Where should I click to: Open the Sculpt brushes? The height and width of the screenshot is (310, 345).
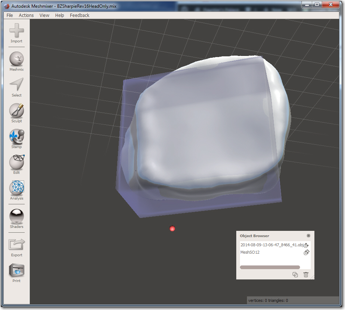pyautogui.click(x=17, y=113)
